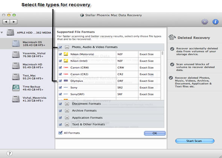Screen dimensions: 222x158
Task: Click the green zoom window button
Action: coord(14,15)
